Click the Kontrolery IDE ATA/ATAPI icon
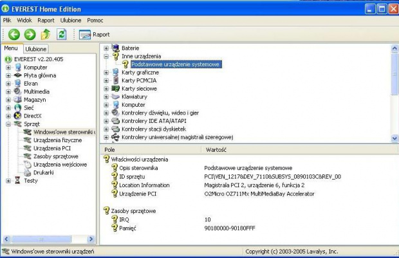The height and width of the screenshot is (258, 399). [x=116, y=121]
